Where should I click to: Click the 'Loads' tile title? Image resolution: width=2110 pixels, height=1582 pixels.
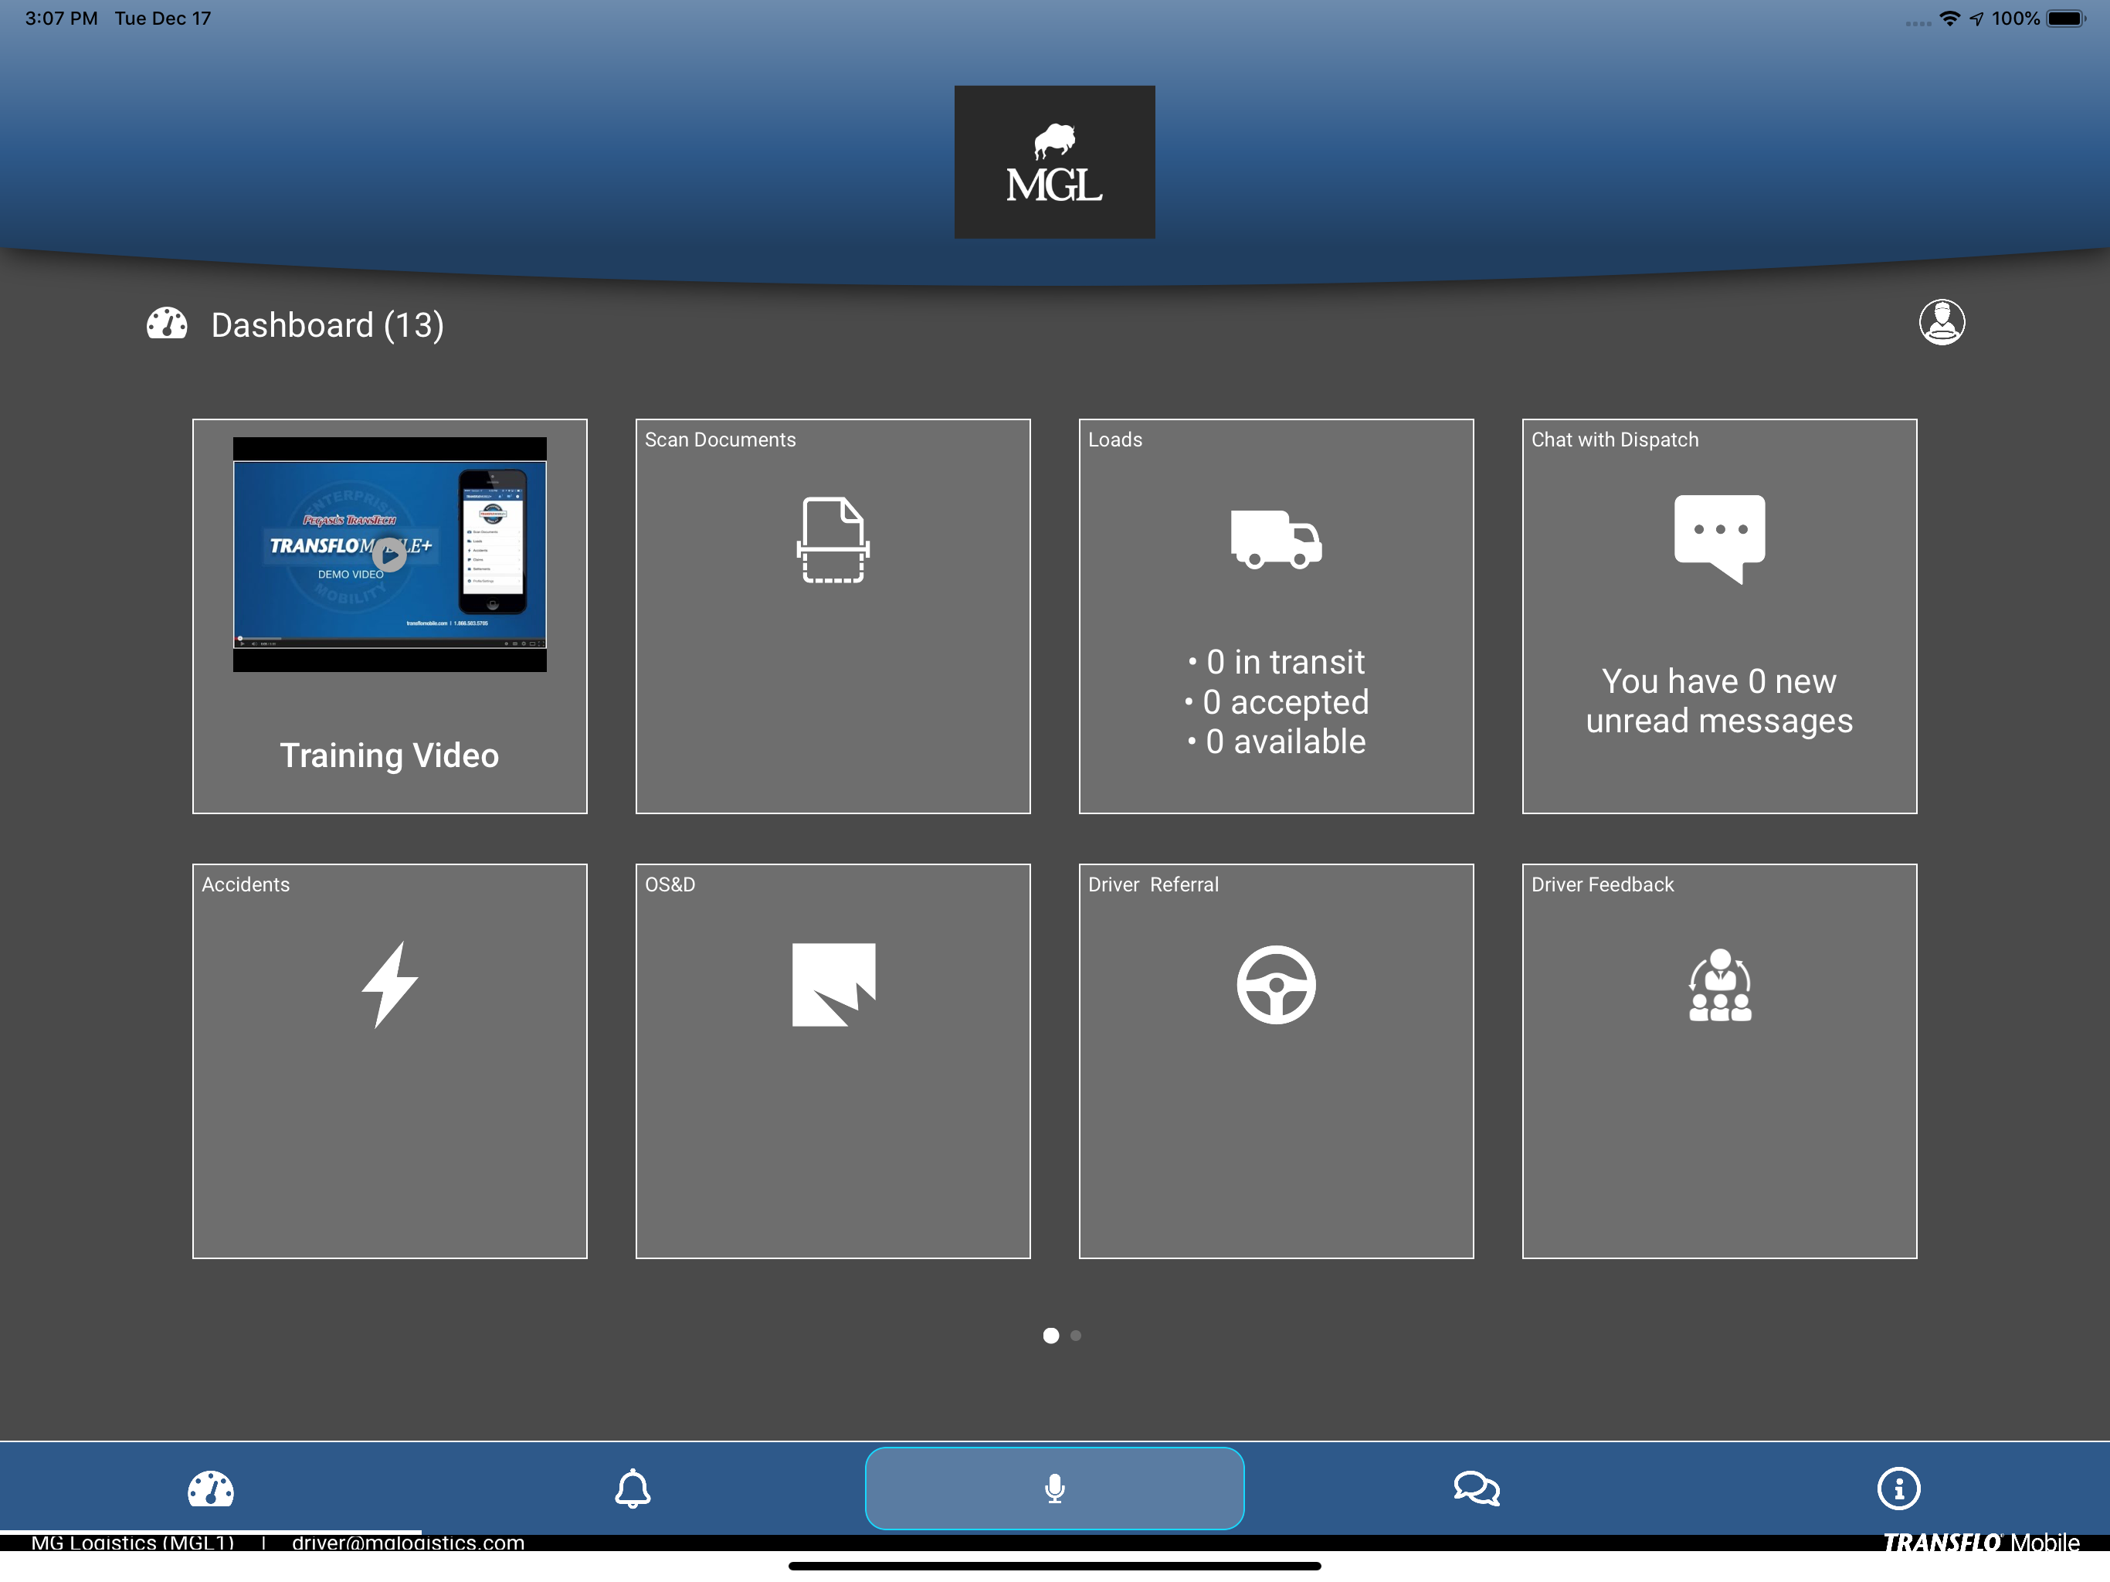pyautogui.click(x=1115, y=440)
